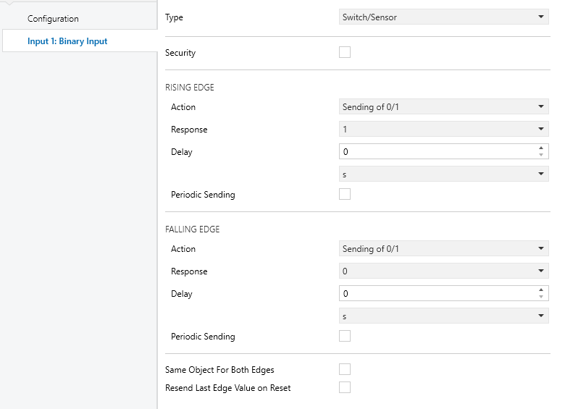The image size is (565, 409).
Task: Click Rising Edge Delay value field
Action: tap(438, 151)
